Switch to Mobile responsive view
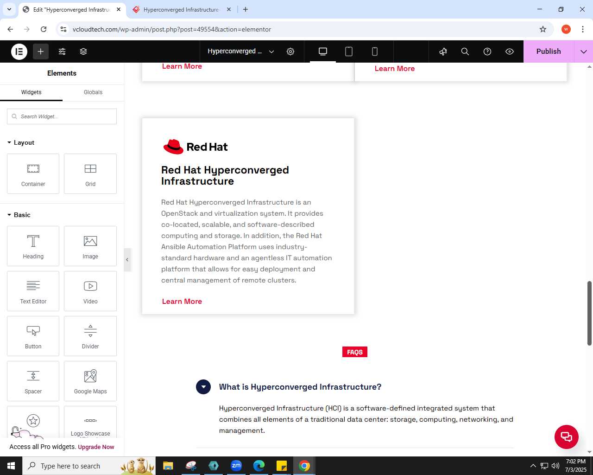This screenshot has height=475, width=593. pos(375,51)
